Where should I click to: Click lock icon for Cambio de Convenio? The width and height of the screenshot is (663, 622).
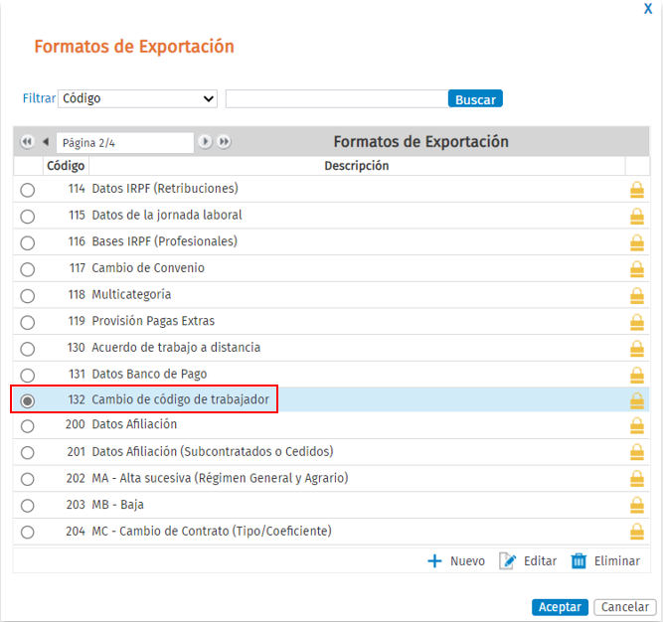(637, 269)
